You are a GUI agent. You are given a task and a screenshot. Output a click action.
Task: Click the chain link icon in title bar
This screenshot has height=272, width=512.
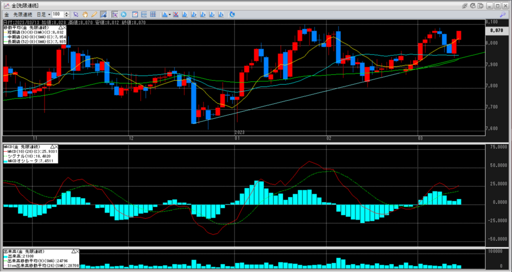pyautogui.click(x=465, y=5)
